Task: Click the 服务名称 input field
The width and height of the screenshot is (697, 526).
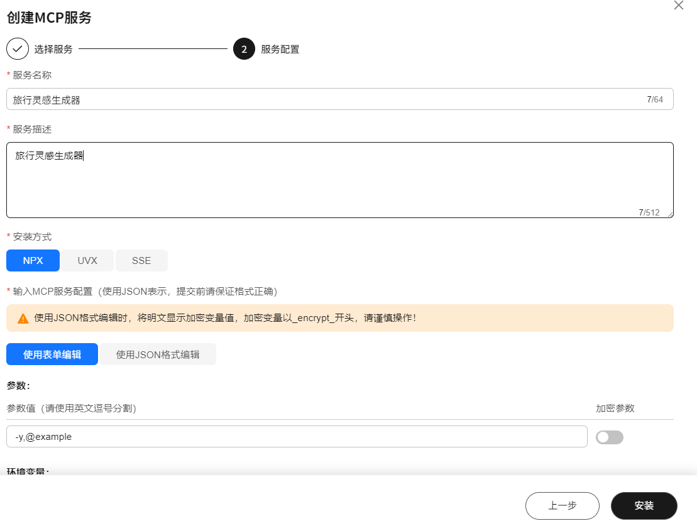Action: tap(339, 99)
